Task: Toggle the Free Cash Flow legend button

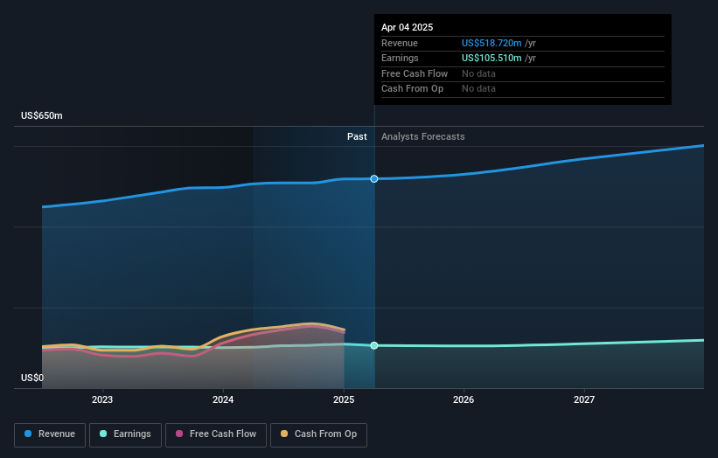Action: click(x=216, y=434)
